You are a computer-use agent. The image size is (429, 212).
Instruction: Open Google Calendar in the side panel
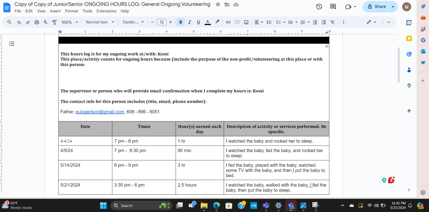point(409,22)
